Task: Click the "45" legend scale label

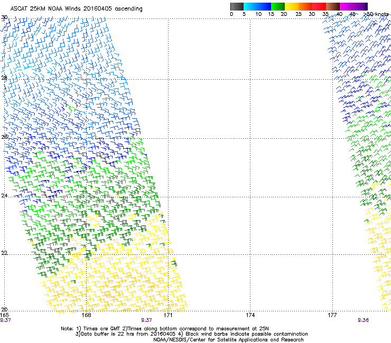Action: point(352,14)
